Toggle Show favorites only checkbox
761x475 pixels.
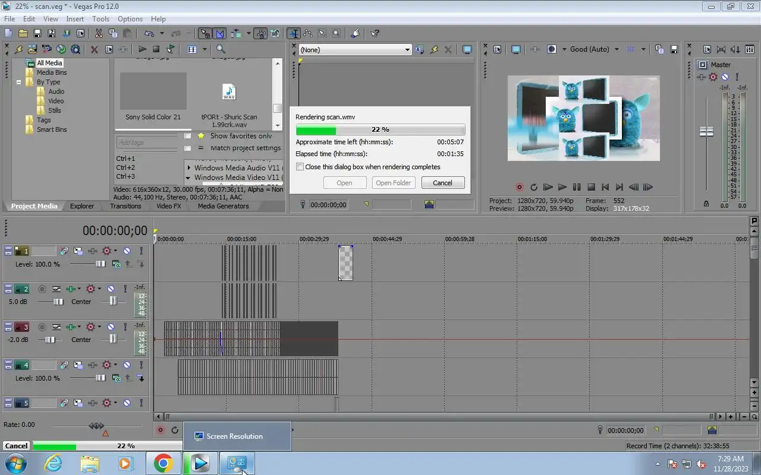tap(188, 136)
